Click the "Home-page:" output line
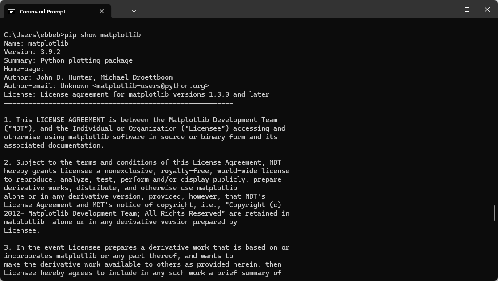Image resolution: width=498 pixels, height=281 pixels. 24,69
